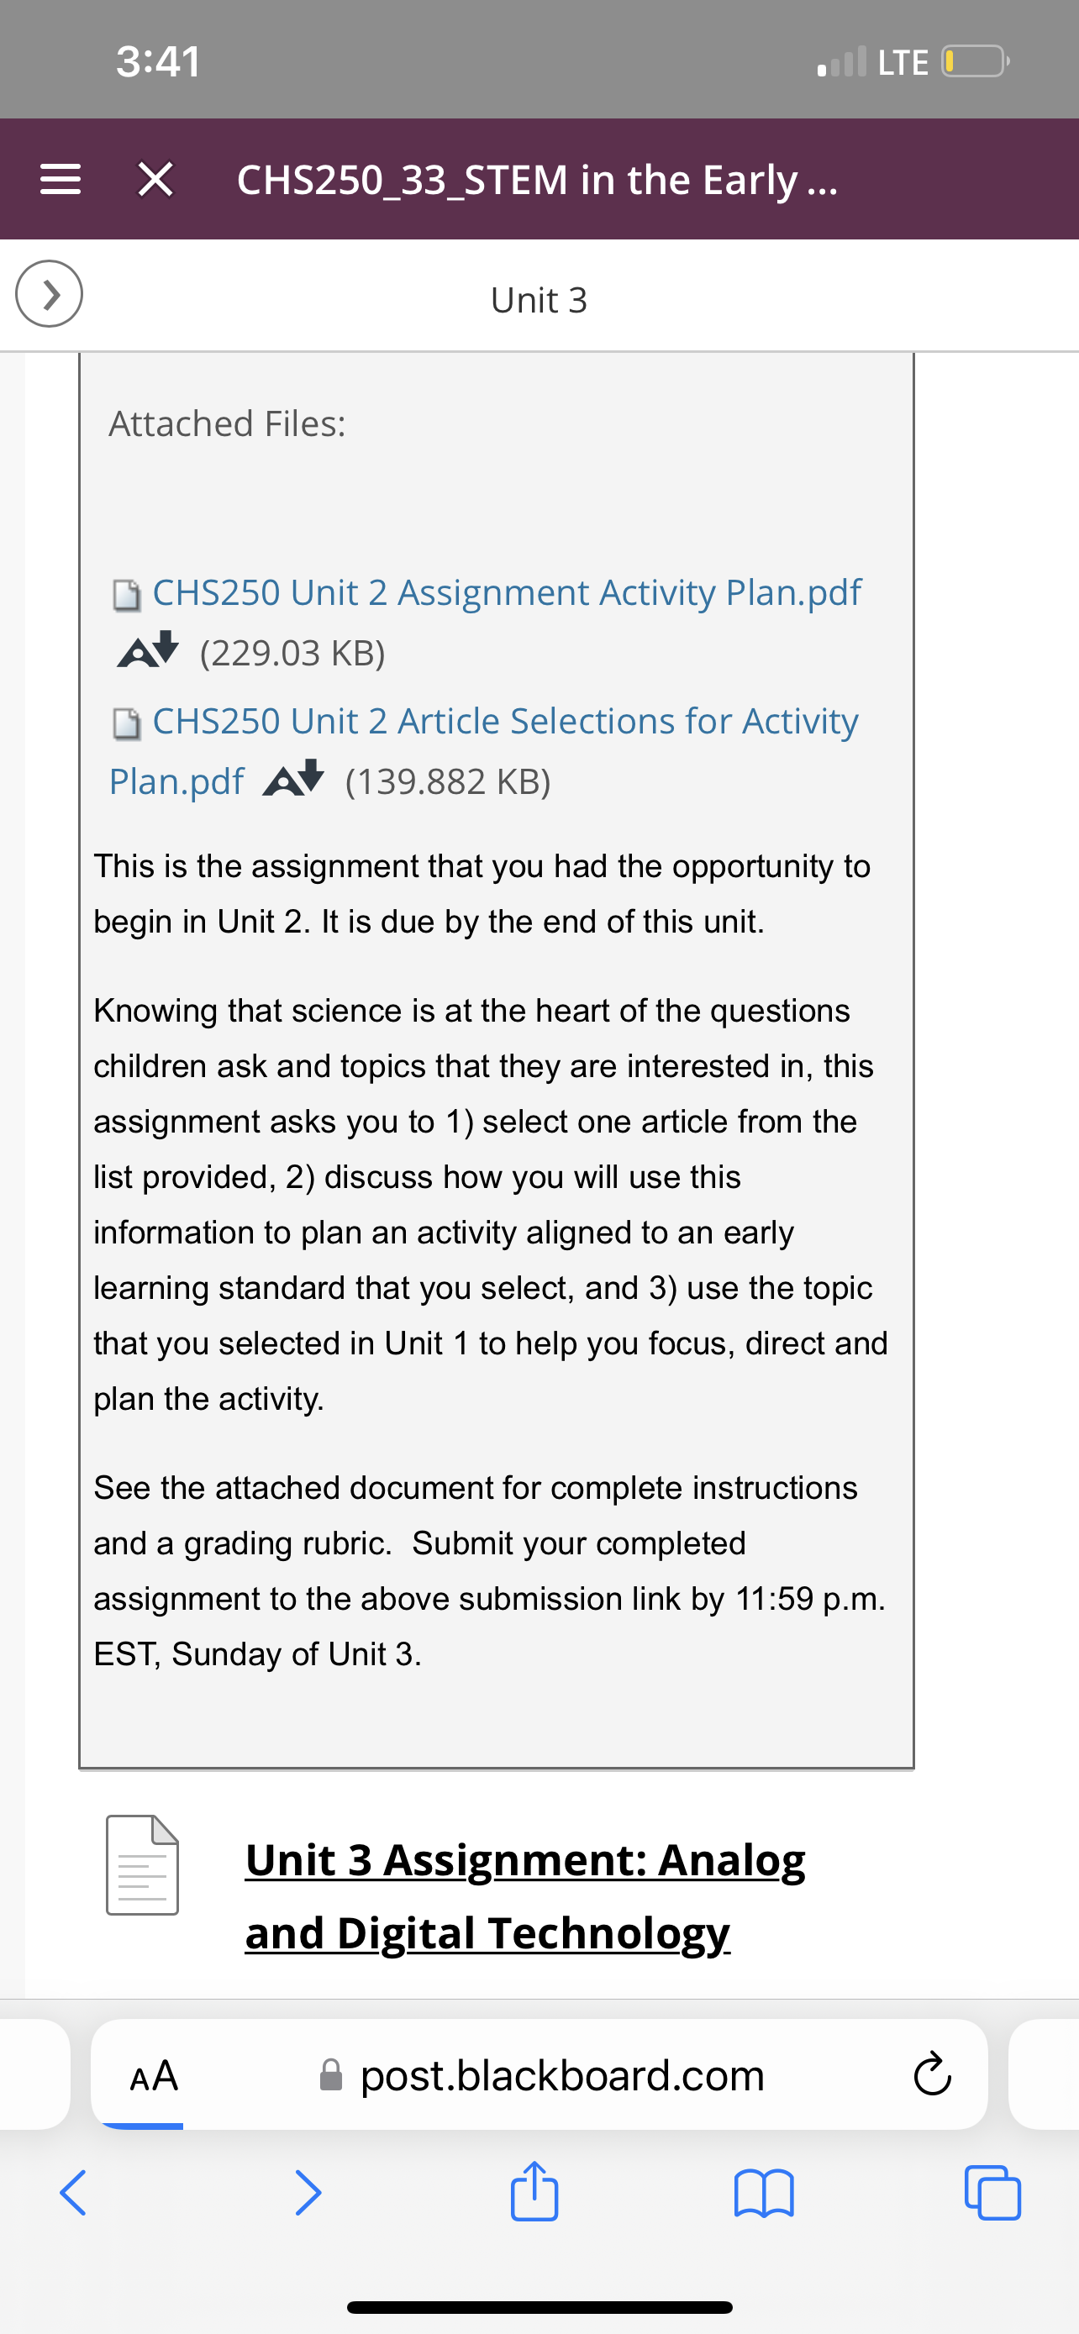Image resolution: width=1079 pixels, height=2334 pixels.
Task: Open the hamburger course menu
Action: tap(61, 180)
